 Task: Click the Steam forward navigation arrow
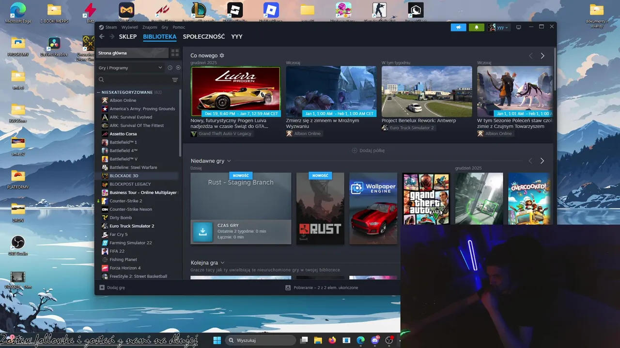(x=112, y=37)
